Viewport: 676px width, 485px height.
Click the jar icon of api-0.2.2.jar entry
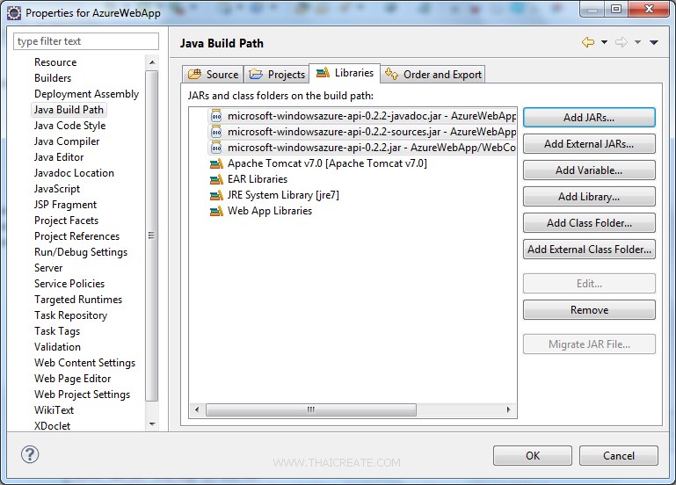pyautogui.click(x=216, y=148)
